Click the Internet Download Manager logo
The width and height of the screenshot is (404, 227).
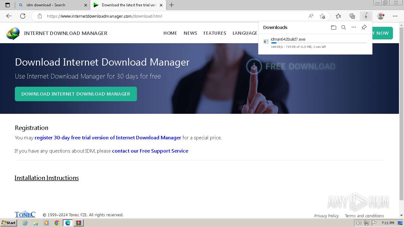[x=13, y=33]
